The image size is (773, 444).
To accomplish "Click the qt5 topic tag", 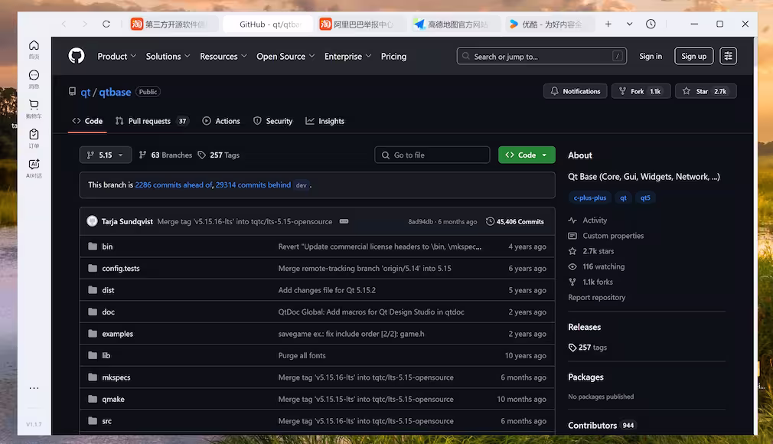I will pyautogui.click(x=645, y=198).
